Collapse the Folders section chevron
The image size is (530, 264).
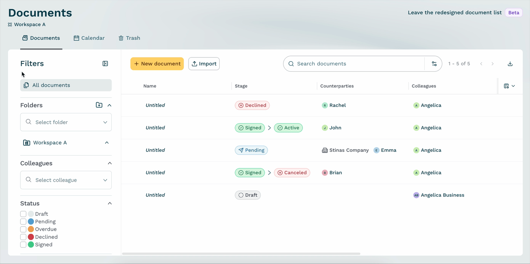point(109,105)
